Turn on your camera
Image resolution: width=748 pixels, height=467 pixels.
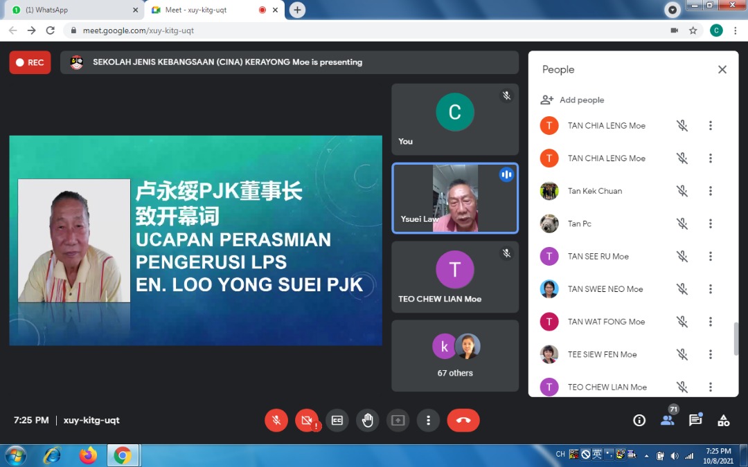coord(307,420)
